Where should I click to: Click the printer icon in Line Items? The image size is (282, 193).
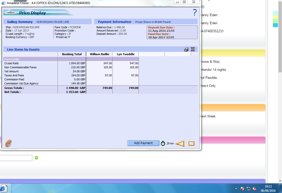(x=186, y=49)
